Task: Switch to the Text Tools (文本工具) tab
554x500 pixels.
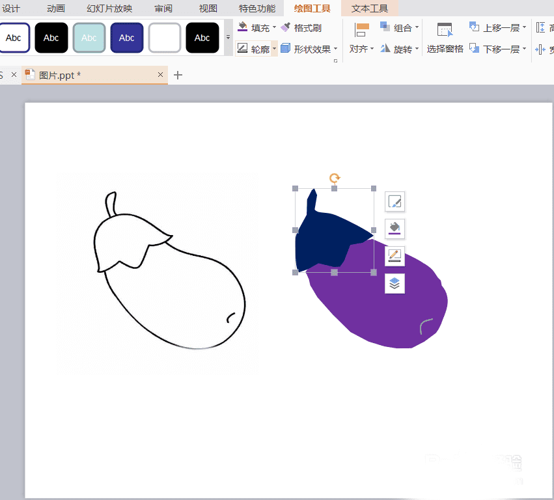Action: tap(370, 8)
